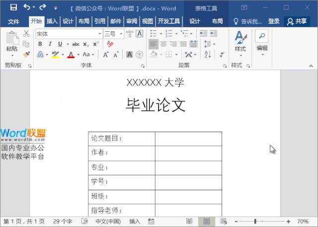Open the 三号 font size dropdown
Image resolution: width=318 pixels, height=227 pixels.
coord(121,34)
